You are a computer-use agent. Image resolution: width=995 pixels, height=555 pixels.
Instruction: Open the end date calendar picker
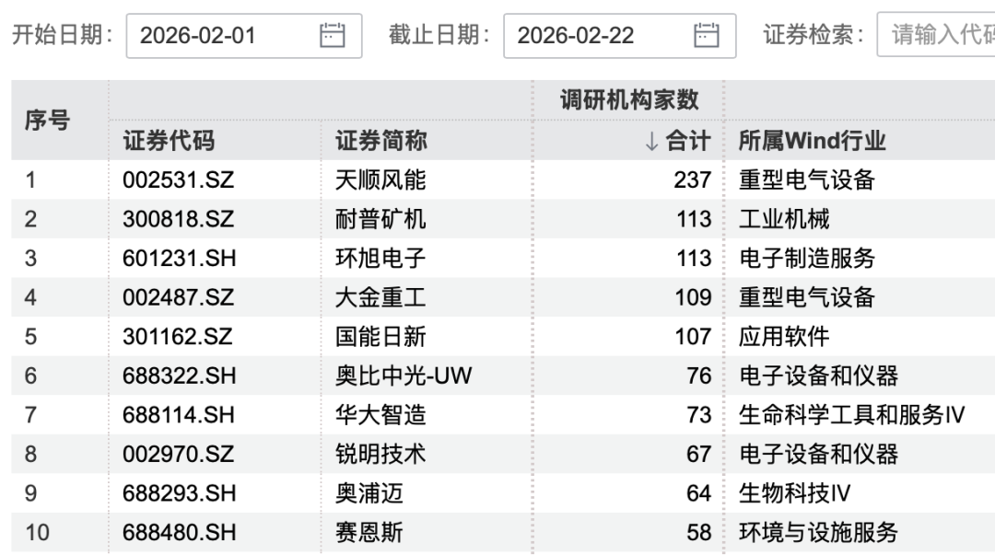[x=705, y=35]
